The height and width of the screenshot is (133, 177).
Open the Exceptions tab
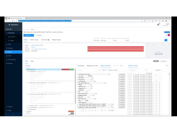click(81, 66)
